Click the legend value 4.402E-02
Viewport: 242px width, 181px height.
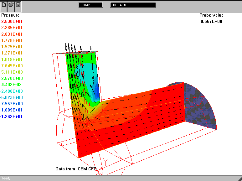12,85
